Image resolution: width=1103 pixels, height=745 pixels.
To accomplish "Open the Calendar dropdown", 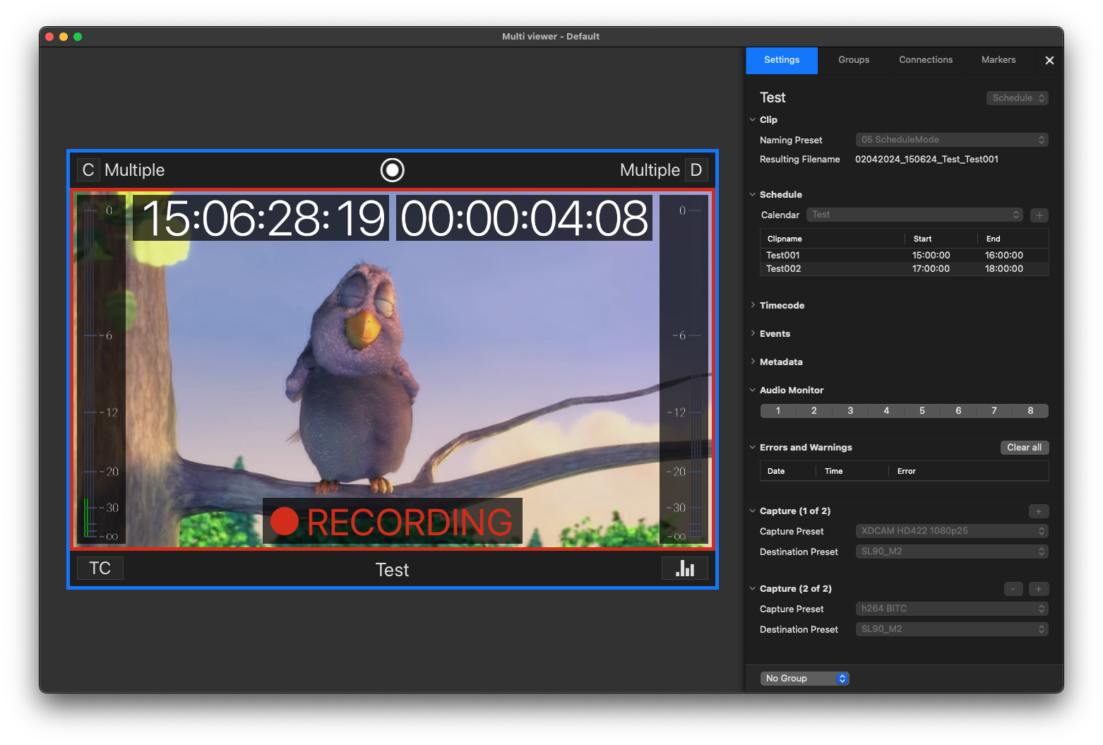I will pyautogui.click(x=914, y=215).
